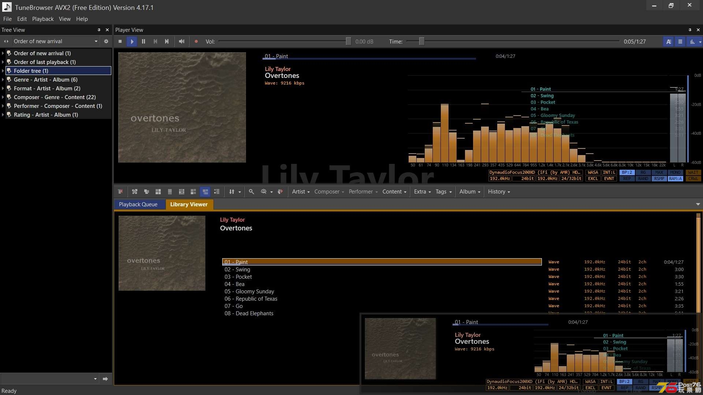Image resolution: width=703 pixels, height=395 pixels.
Task: Toggle BP:2 indicator in Player View
Action: pyautogui.click(x=627, y=173)
